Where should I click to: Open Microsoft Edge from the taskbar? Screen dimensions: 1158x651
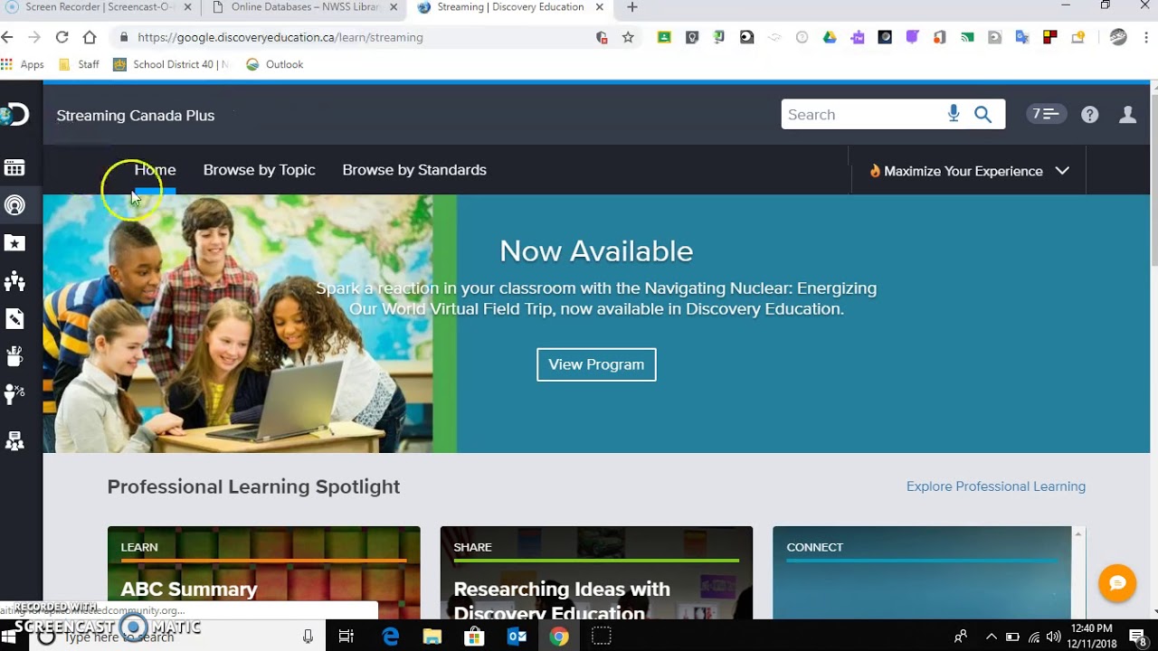point(391,637)
